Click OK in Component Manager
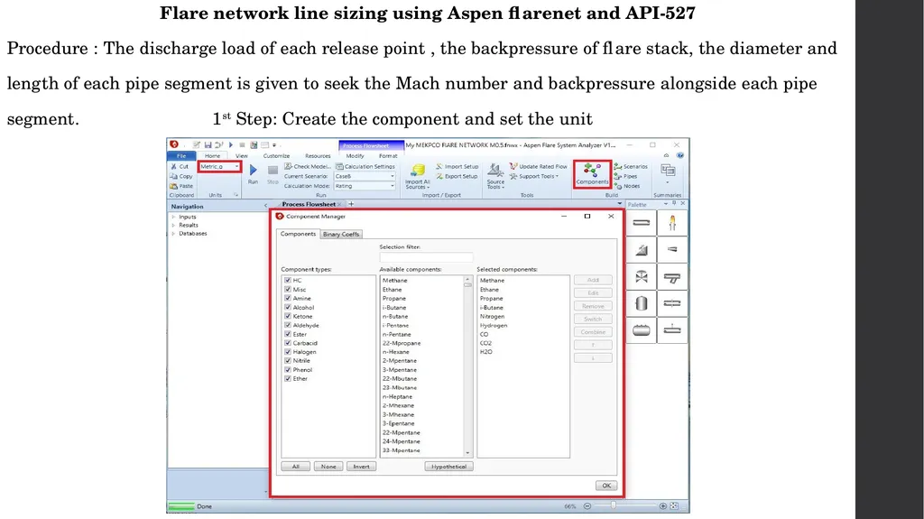This screenshot has height=519, width=924. (606, 486)
